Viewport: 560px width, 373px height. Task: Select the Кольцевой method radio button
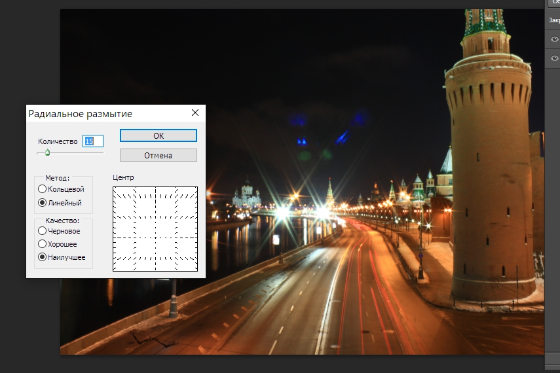(x=43, y=189)
